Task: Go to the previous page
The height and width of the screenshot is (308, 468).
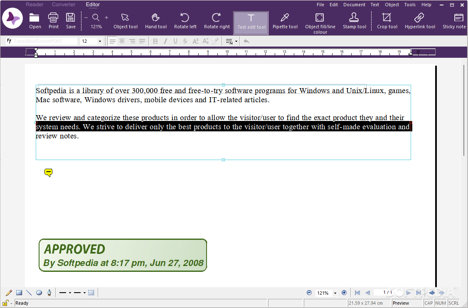Action: pos(367,293)
